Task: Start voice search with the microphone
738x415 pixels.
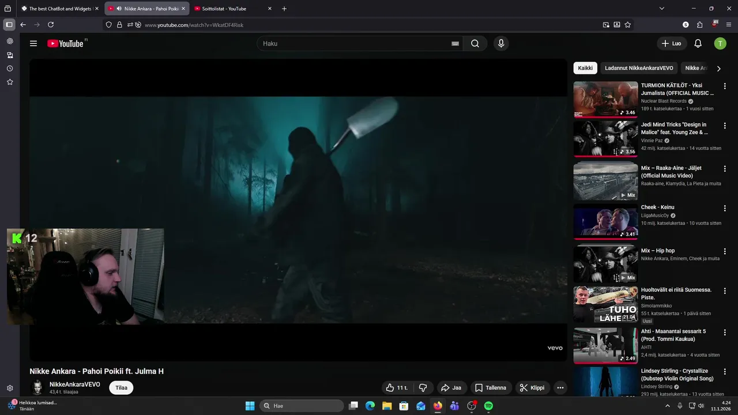Action: click(x=501, y=43)
